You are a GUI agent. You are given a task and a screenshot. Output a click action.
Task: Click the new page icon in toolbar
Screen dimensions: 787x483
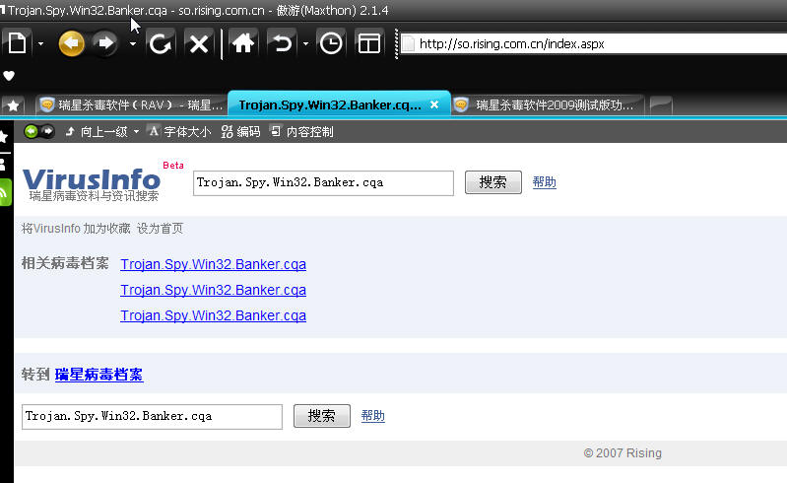[x=17, y=43]
